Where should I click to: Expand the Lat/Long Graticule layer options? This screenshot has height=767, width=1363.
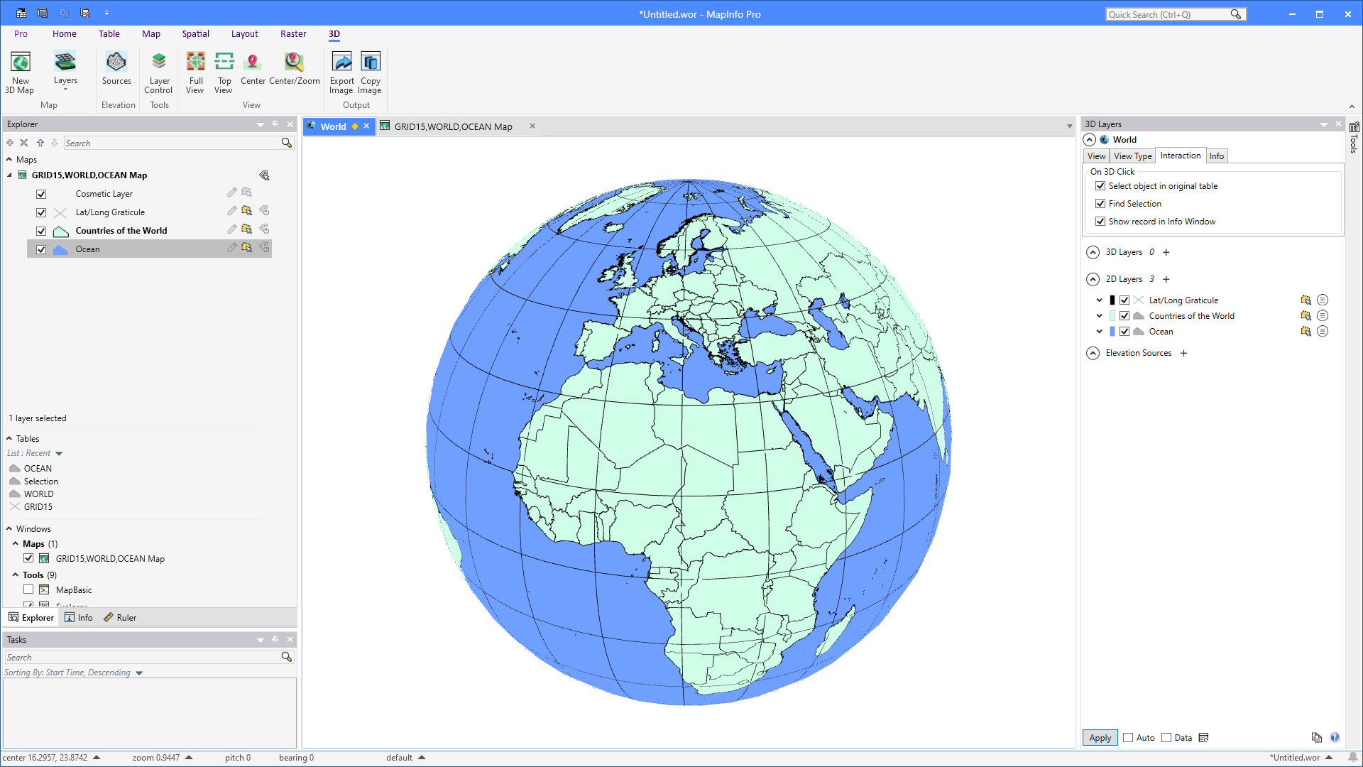coord(1099,300)
